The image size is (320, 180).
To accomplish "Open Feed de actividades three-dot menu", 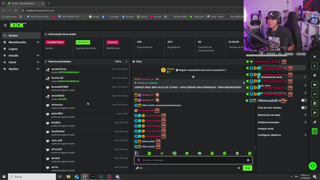I will tap(126, 61).
